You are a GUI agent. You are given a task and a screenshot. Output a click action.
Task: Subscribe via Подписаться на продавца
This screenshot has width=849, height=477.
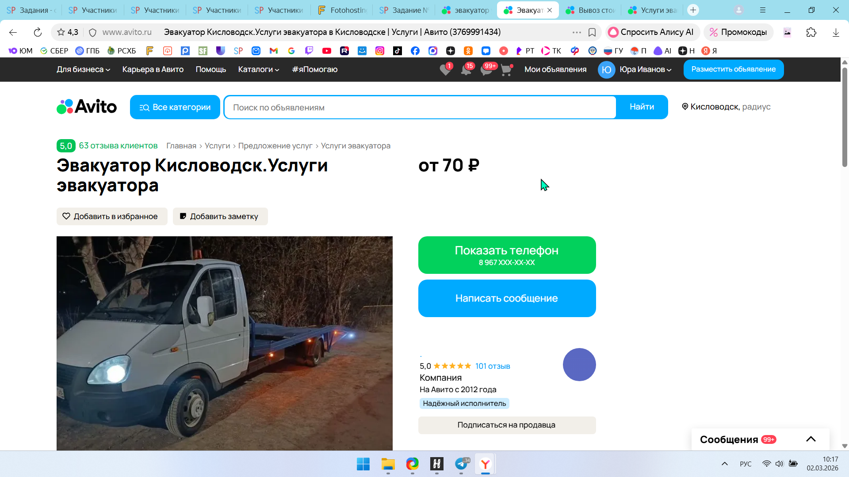click(507, 425)
